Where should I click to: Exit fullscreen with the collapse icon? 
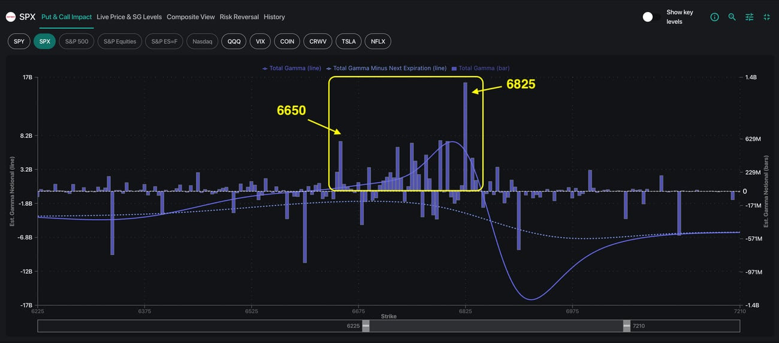tap(766, 17)
